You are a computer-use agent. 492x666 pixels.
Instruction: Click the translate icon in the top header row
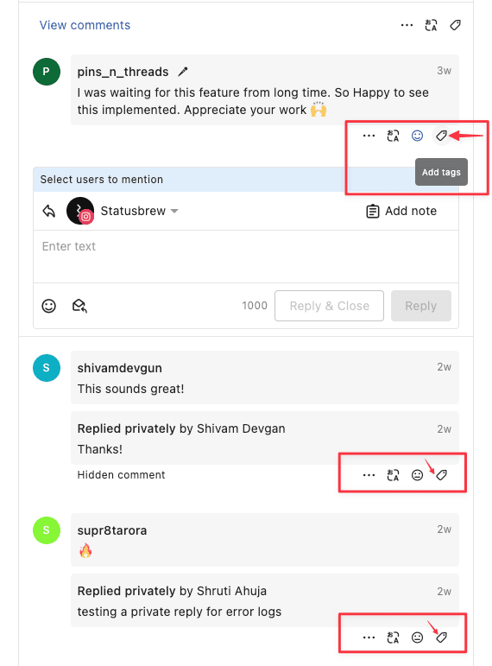431,25
